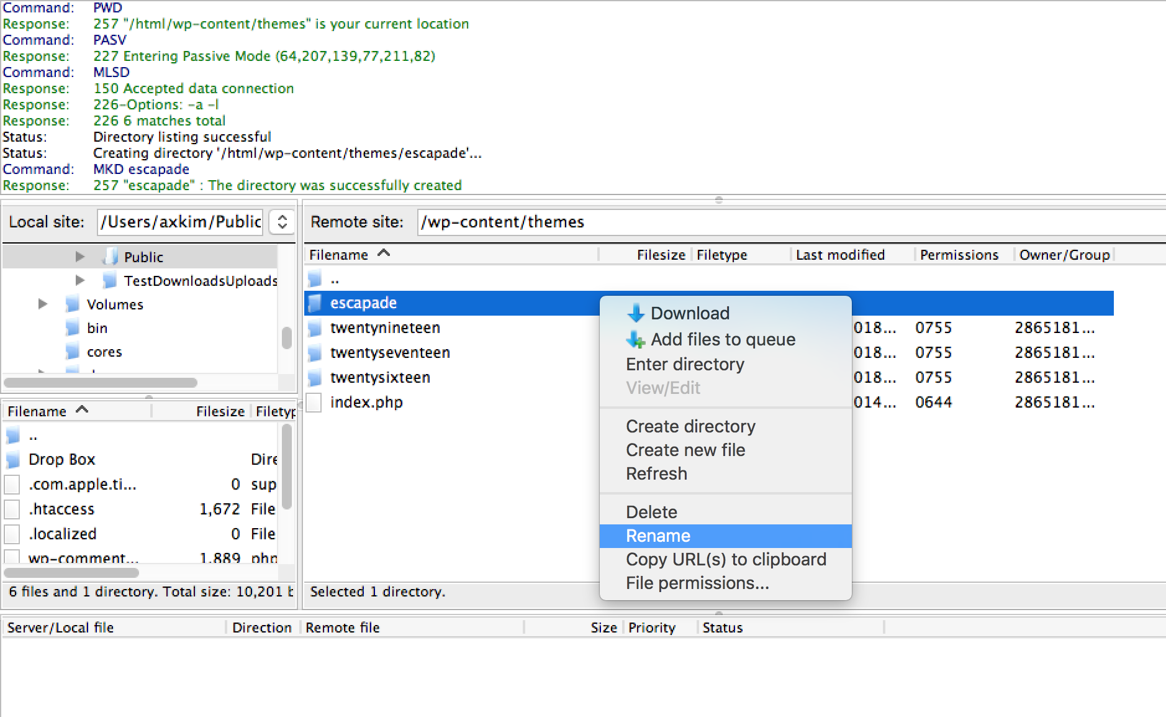Viewport: 1166px width, 717px height.
Task: Click the Drop Box folder icon
Action: [13, 460]
